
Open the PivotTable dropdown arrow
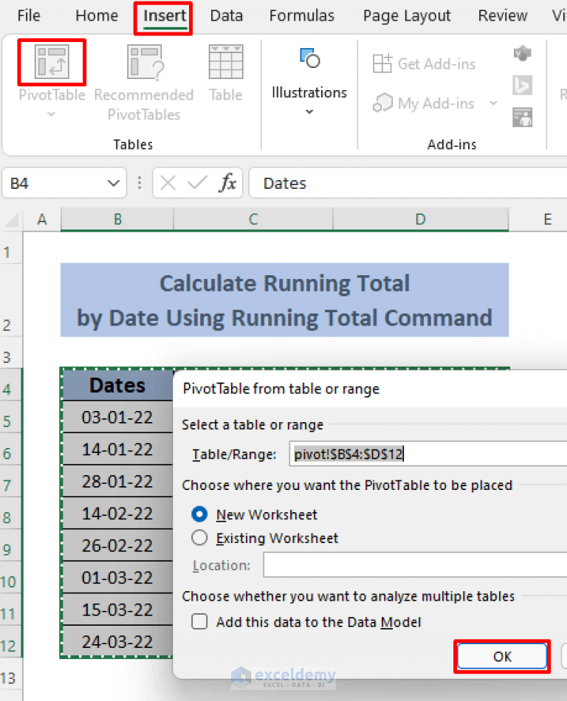[51, 114]
